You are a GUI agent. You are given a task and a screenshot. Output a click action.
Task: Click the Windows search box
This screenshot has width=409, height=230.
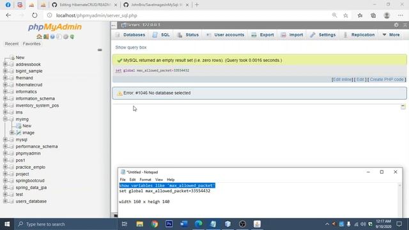pyautogui.click(x=65, y=224)
